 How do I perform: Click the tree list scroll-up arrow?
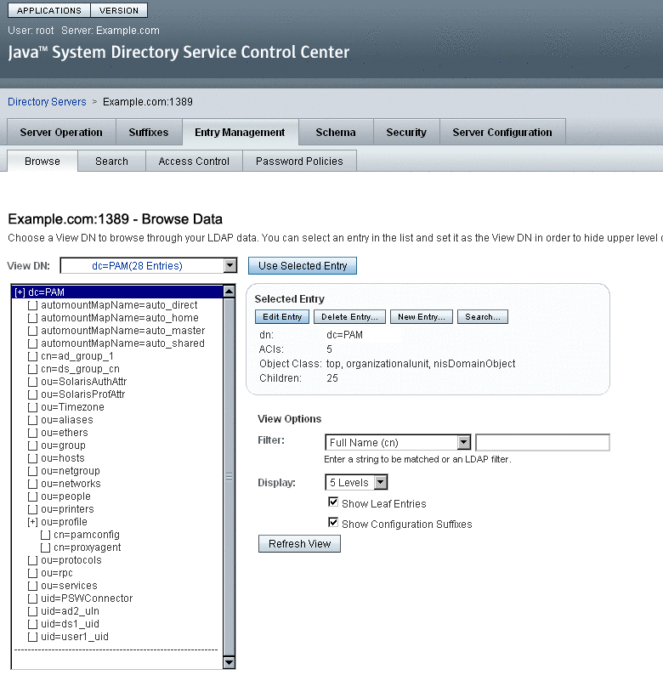coord(229,292)
